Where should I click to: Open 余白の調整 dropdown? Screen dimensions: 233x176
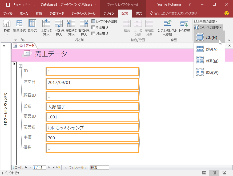point(206,22)
